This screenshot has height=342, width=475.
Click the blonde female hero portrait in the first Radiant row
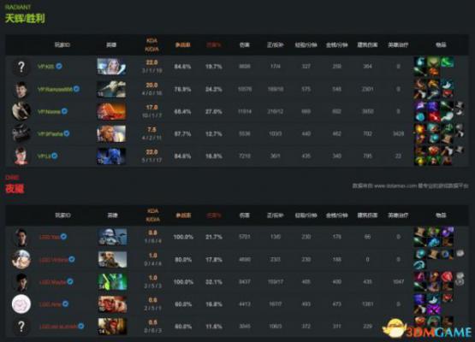(111, 67)
